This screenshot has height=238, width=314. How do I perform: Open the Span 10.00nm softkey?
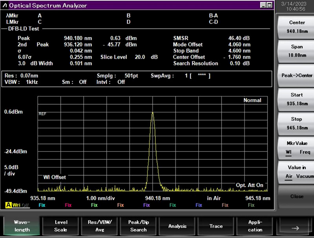point(297,51)
